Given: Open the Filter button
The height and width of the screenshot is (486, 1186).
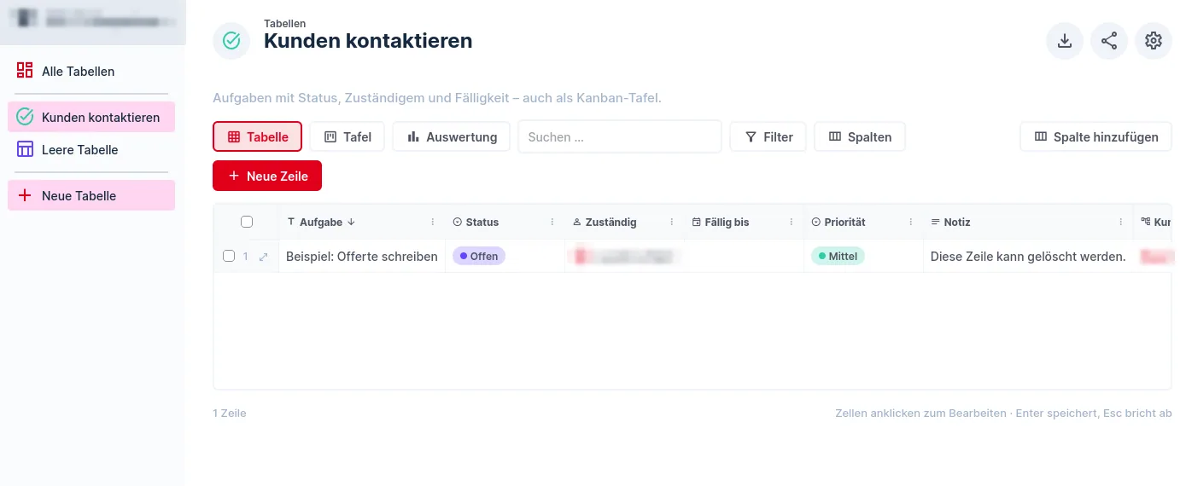Looking at the screenshot, I should [x=768, y=136].
